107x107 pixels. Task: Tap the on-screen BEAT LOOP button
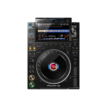[x=61, y=24]
